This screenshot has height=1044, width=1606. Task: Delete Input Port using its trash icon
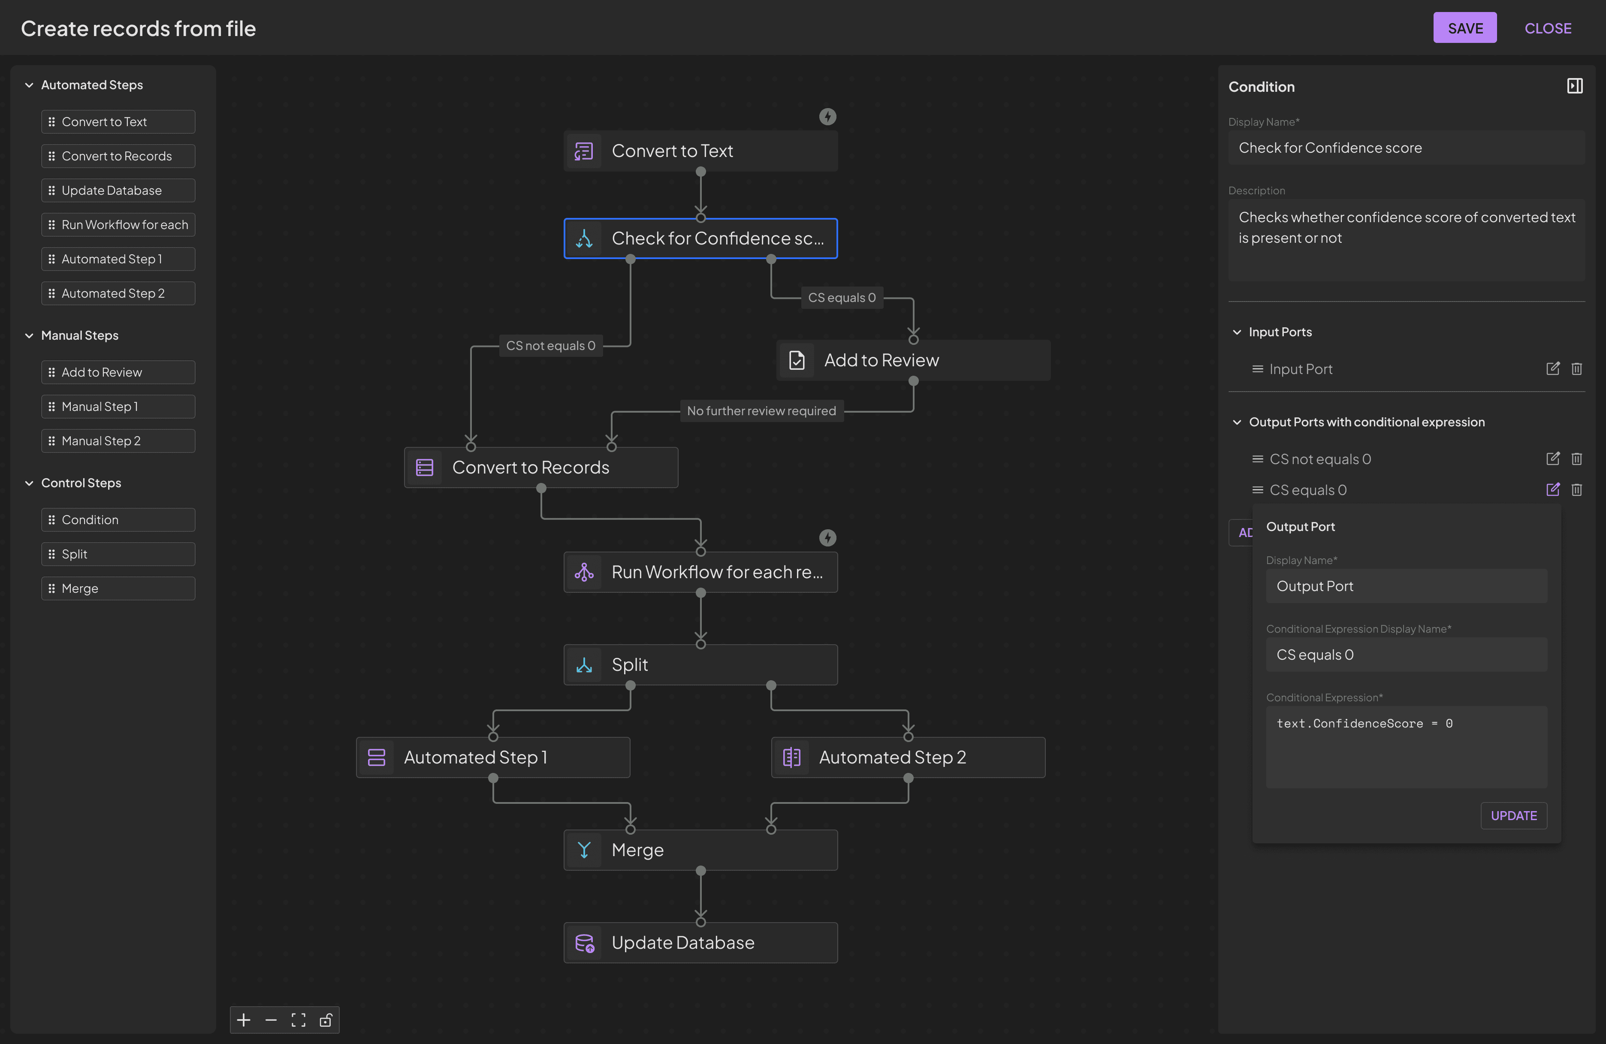click(x=1577, y=368)
